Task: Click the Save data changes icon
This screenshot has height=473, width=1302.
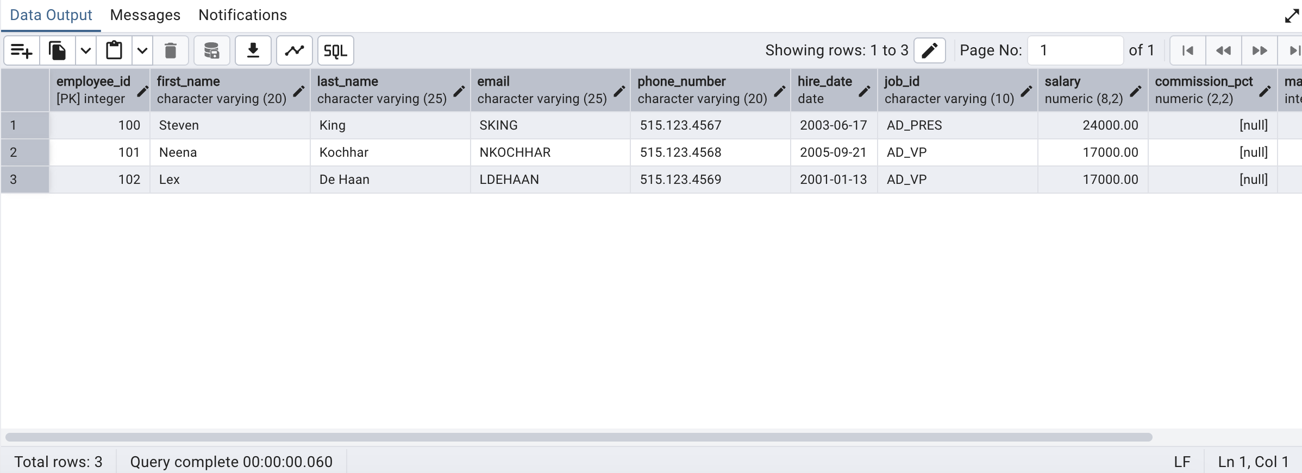Action: (x=211, y=50)
